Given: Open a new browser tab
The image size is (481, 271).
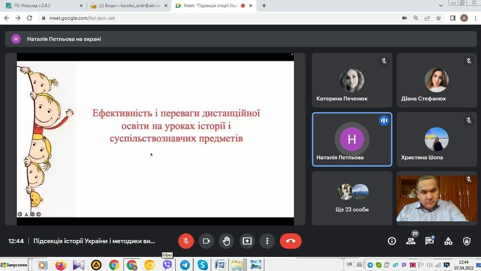Looking at the screenshot, I should coord(264,6).
